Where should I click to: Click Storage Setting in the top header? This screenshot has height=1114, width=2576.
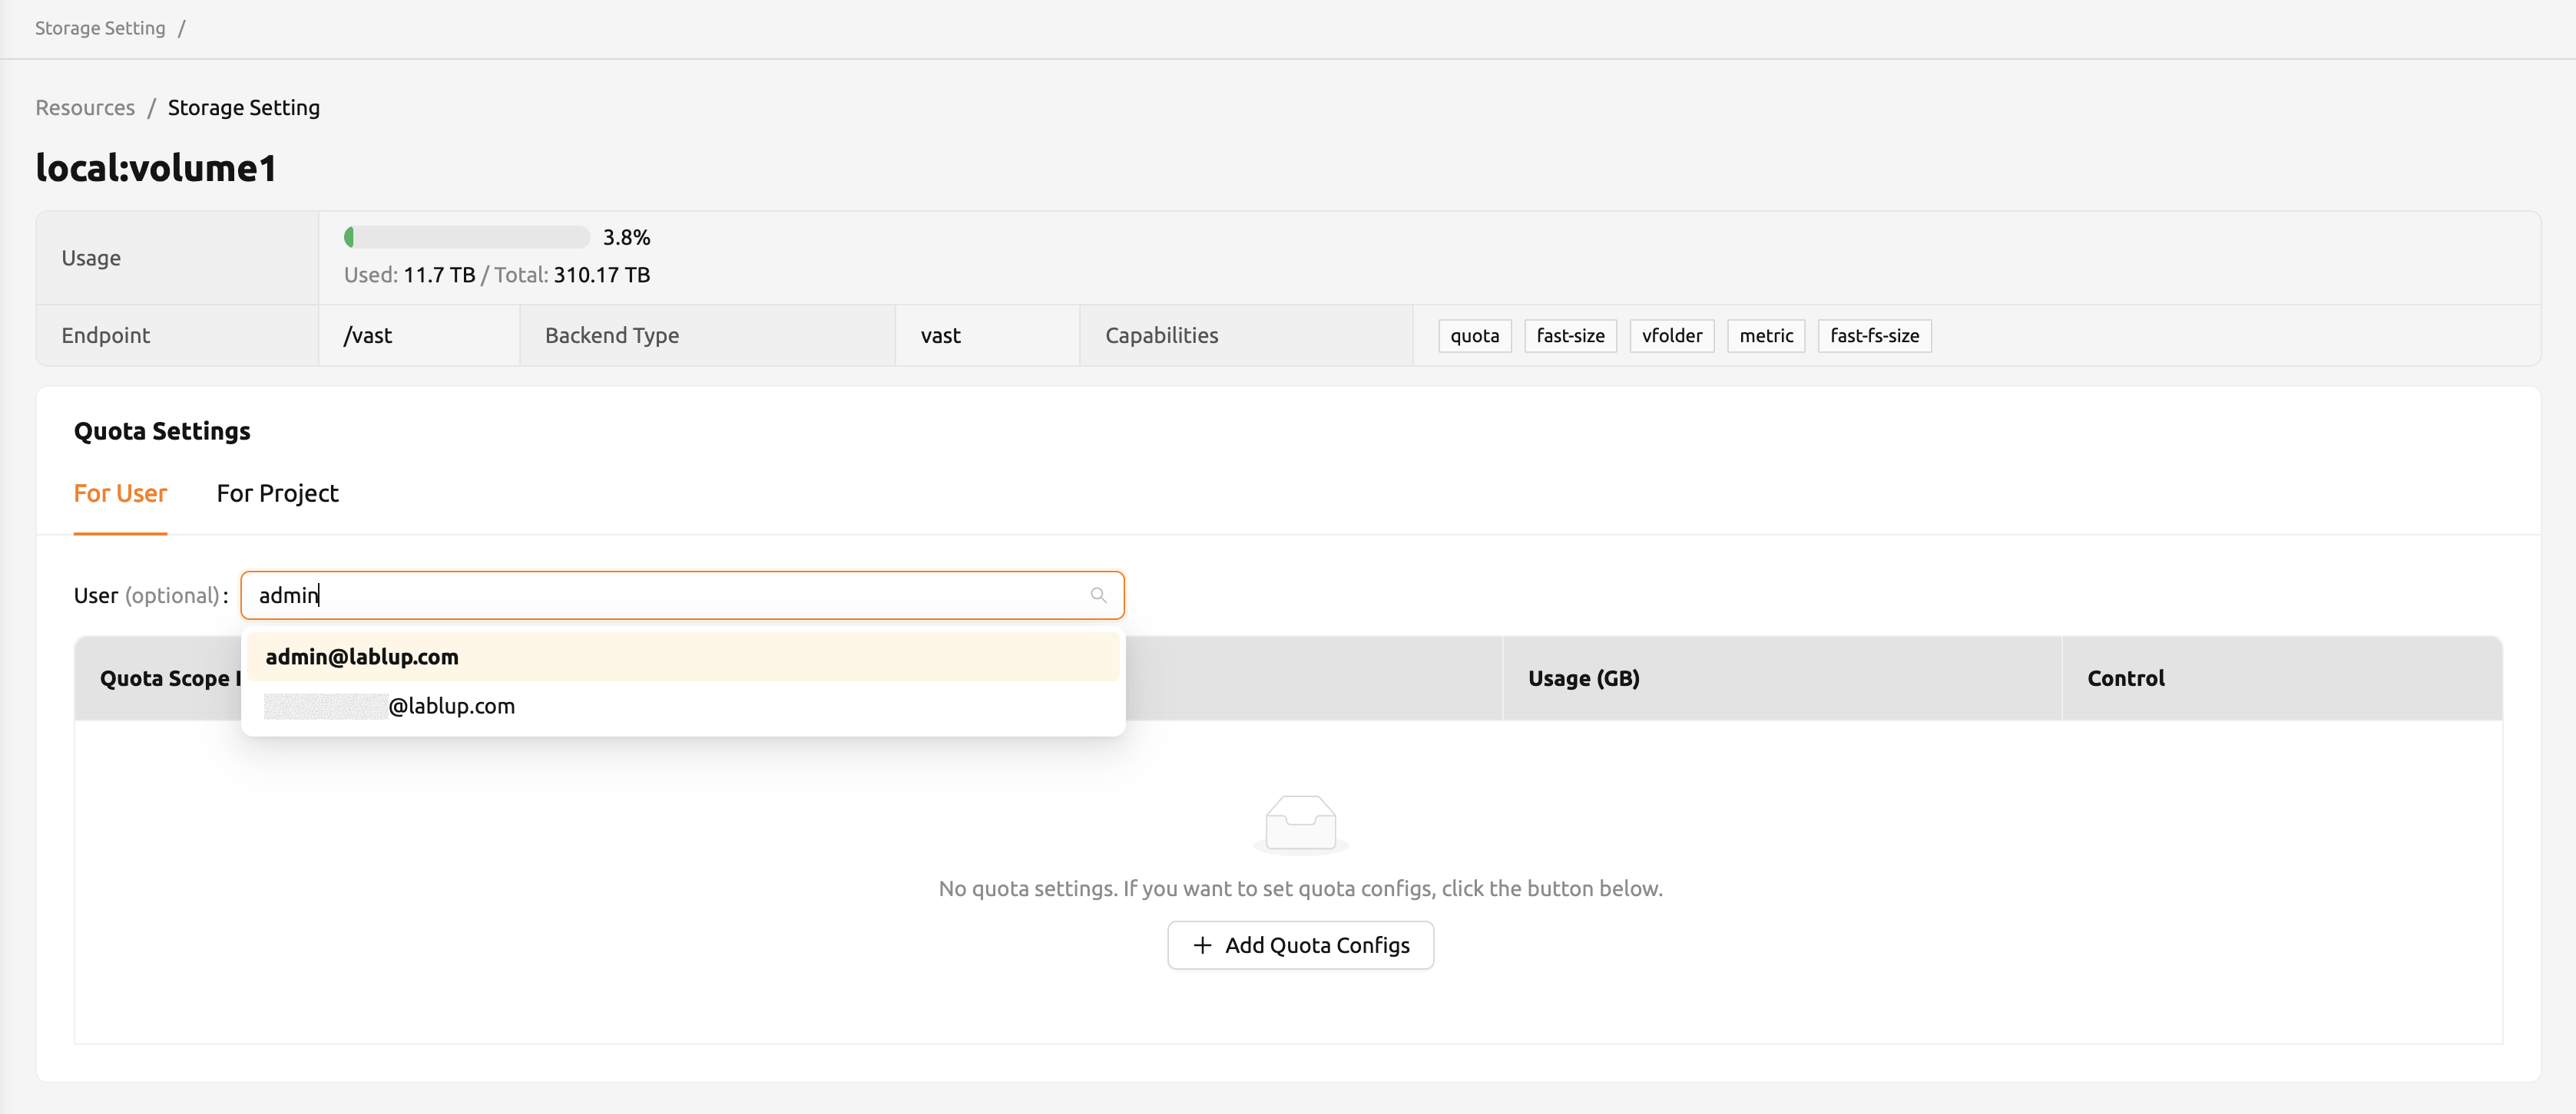pos(100,28)
